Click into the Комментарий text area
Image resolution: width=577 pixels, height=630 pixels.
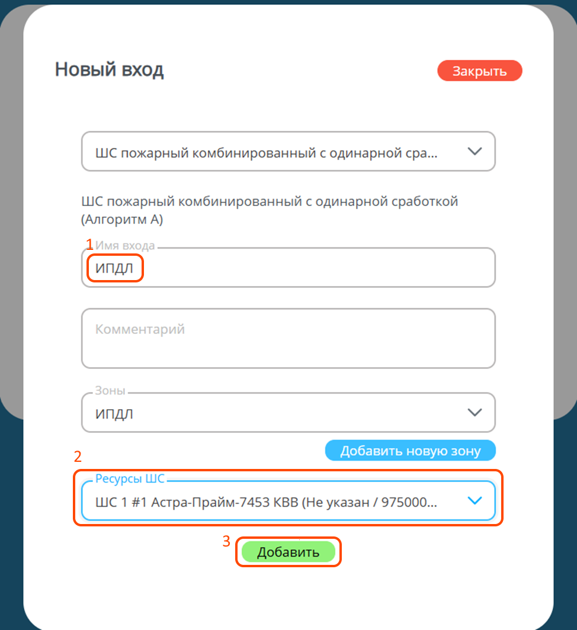[288, 339]
